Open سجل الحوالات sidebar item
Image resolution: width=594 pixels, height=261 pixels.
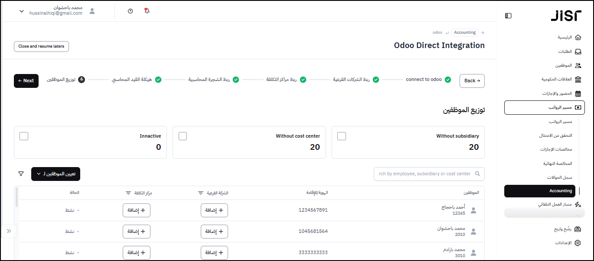click(559, 177)
